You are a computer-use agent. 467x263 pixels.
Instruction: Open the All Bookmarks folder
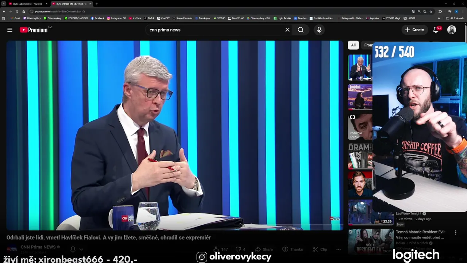455,18
